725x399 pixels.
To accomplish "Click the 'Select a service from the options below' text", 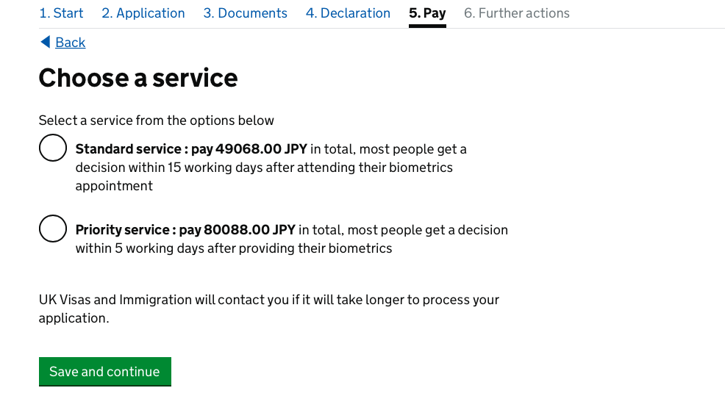I will [157, 121].
